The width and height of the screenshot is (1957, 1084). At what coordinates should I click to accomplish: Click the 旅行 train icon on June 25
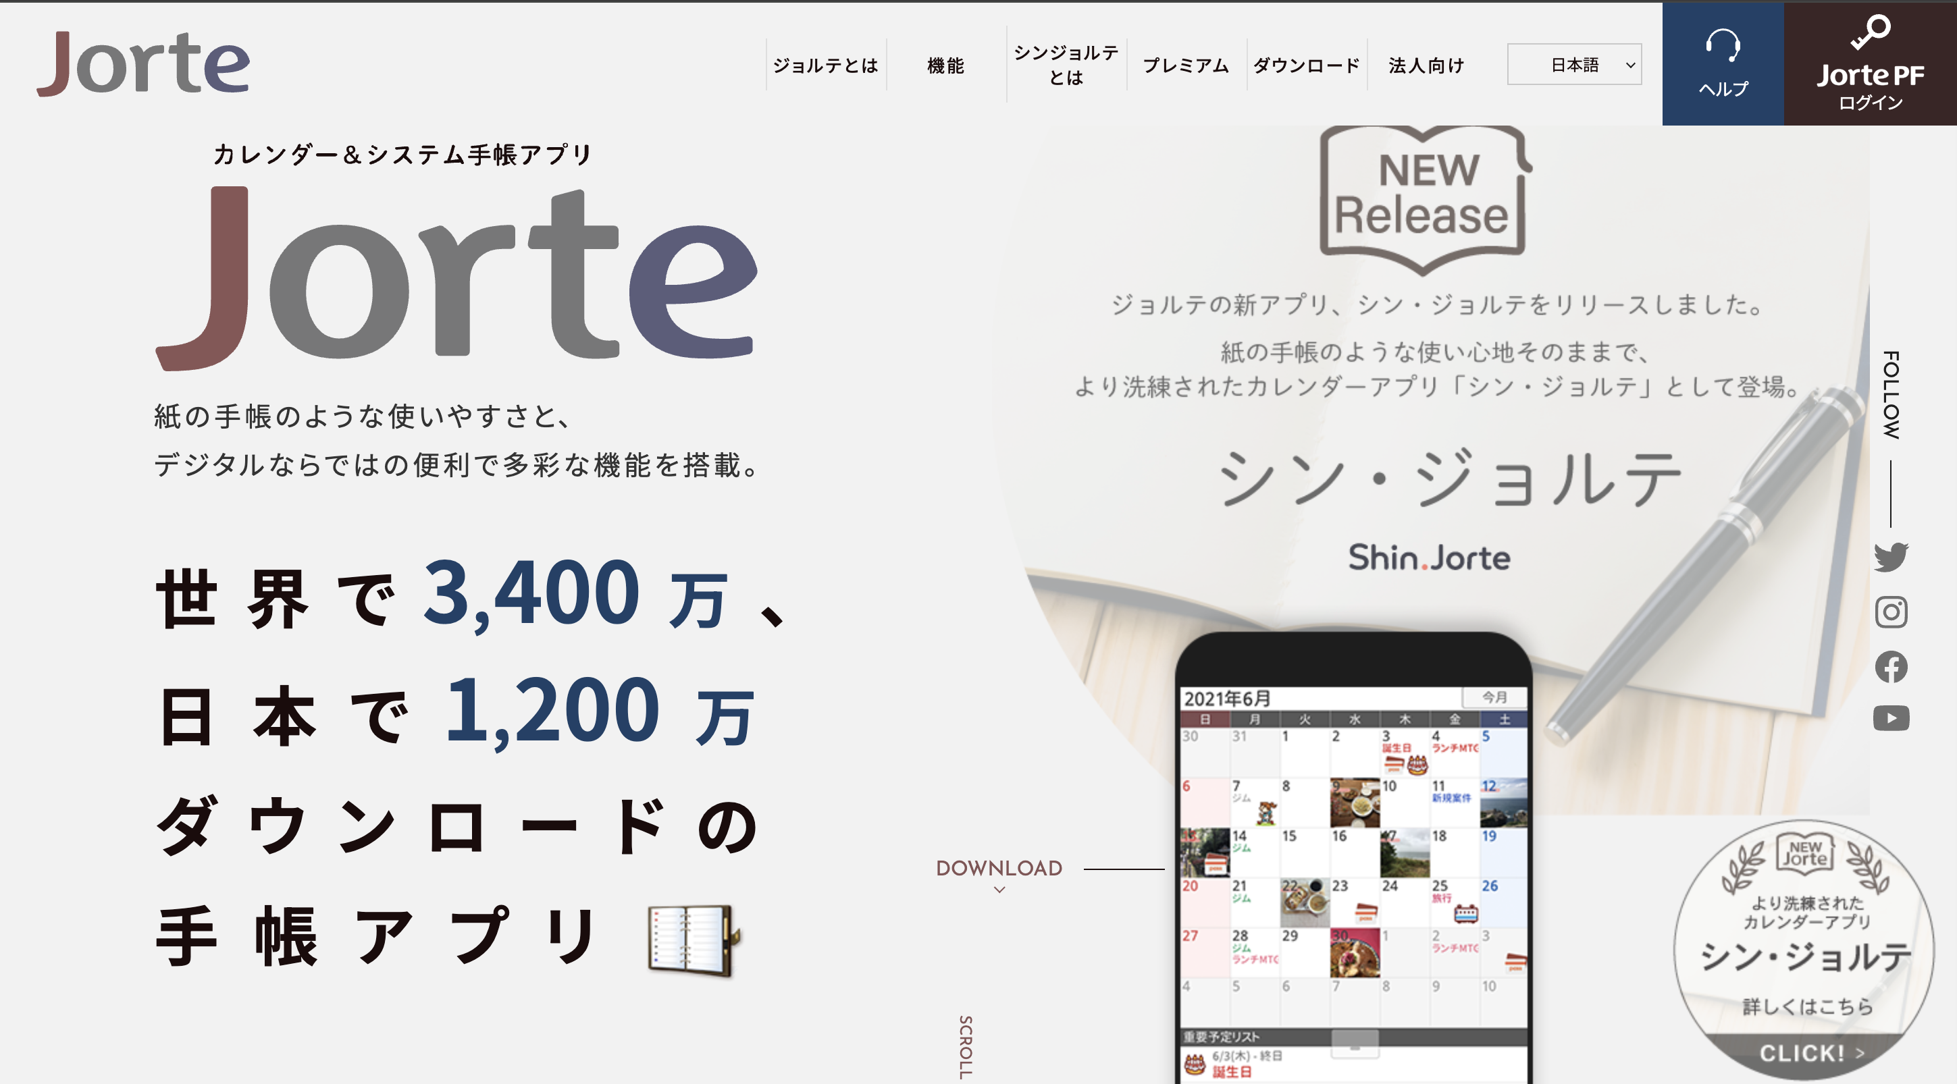[1465, 913]
